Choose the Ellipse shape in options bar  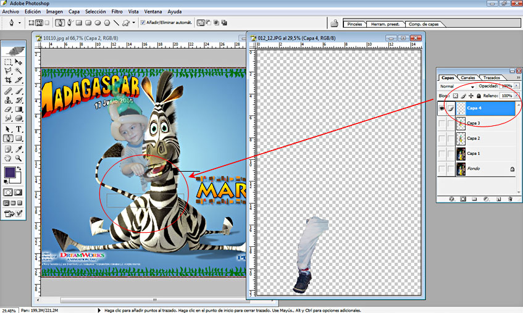(x=98, y=23)
